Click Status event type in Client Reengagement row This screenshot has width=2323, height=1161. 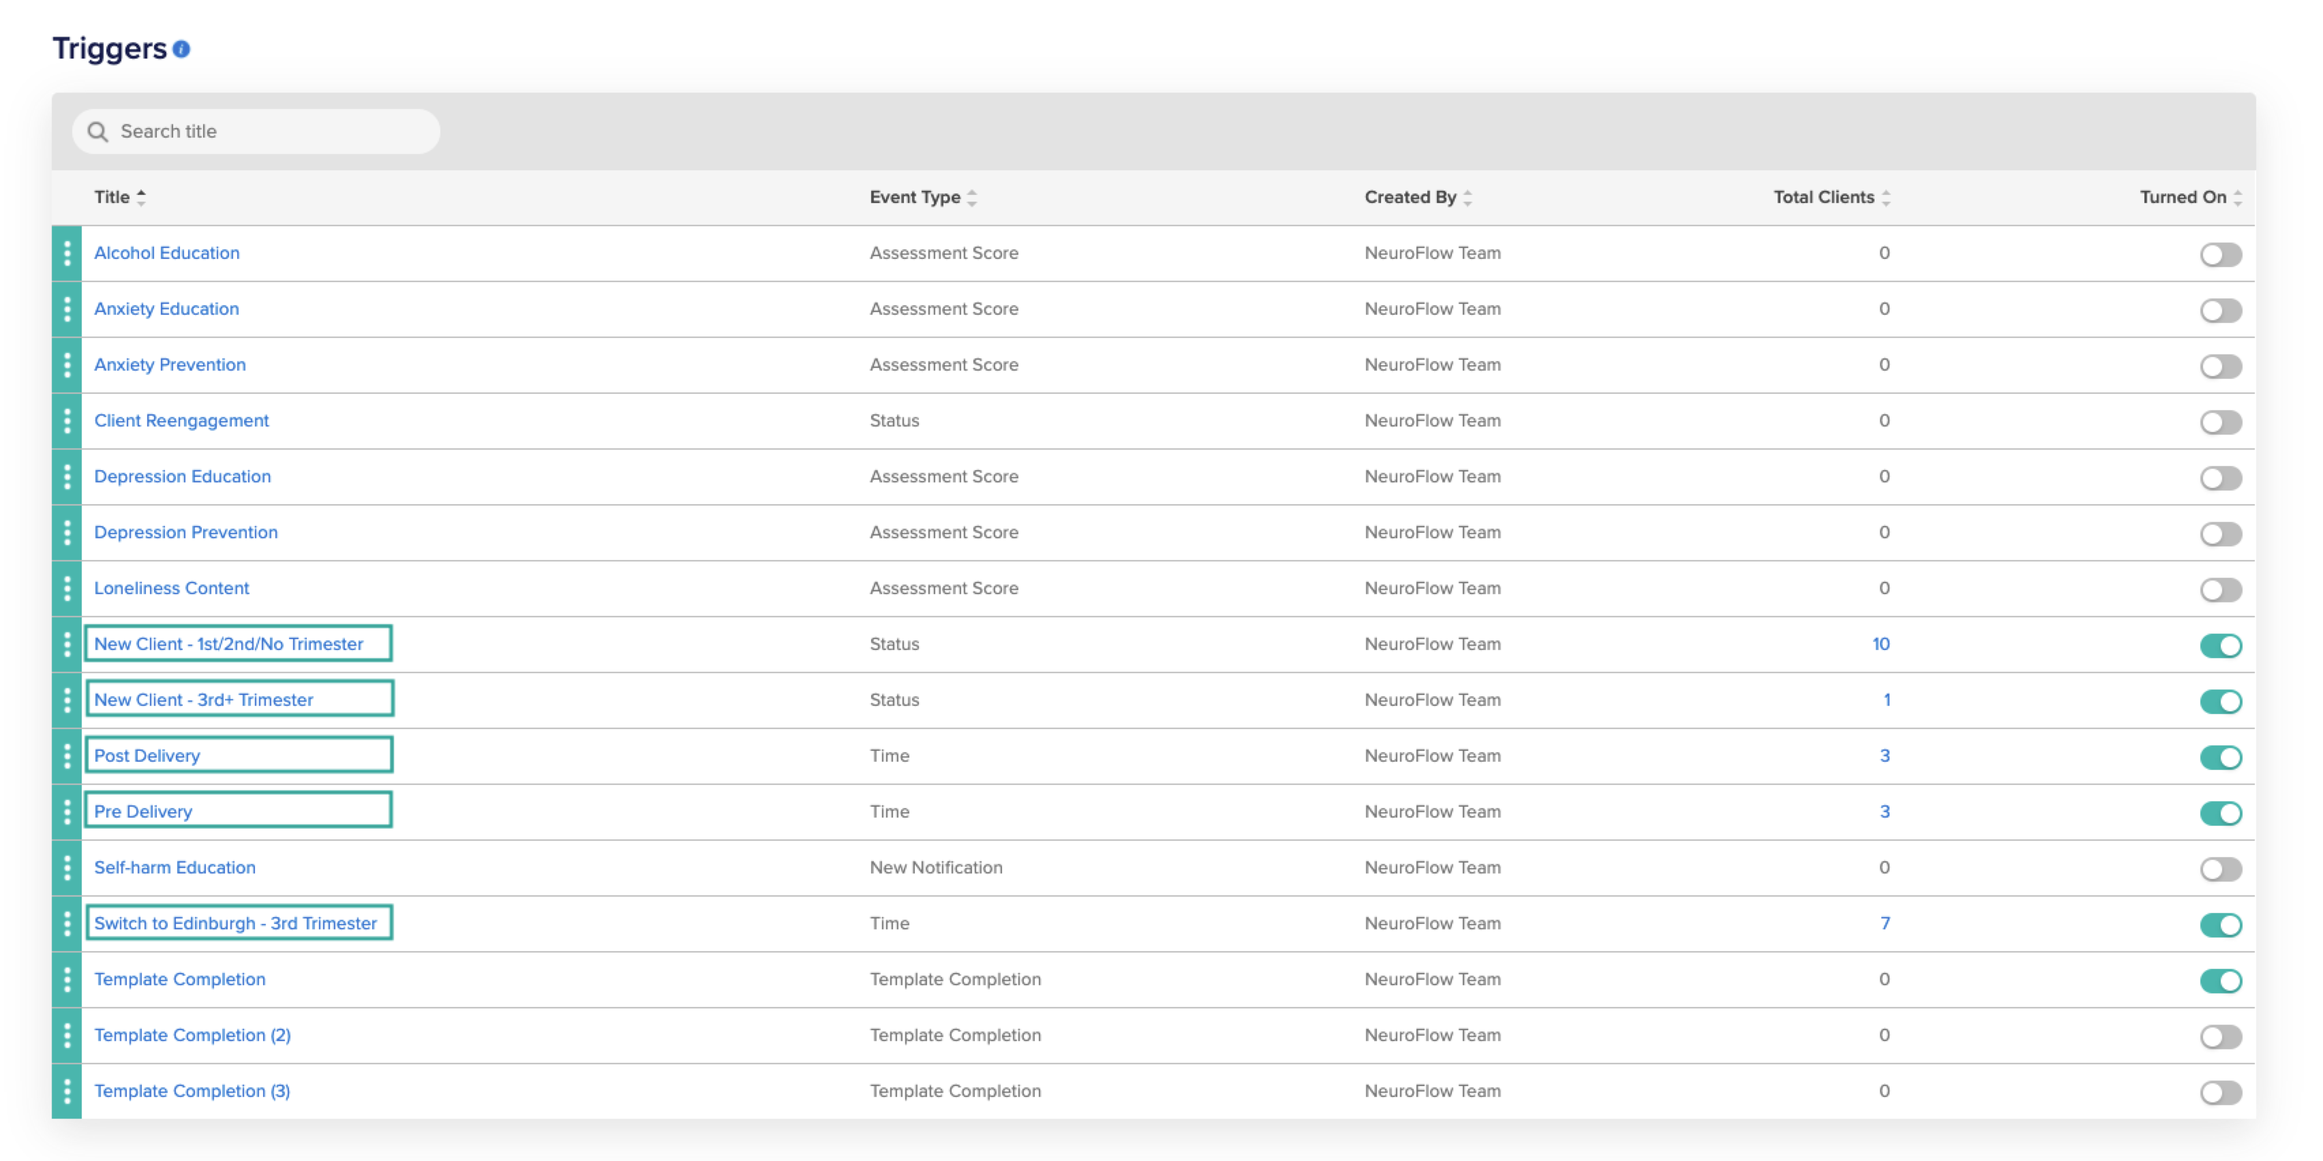coord(894,421)
